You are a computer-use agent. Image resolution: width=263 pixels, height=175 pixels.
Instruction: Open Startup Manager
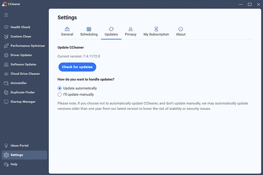coord(23,102)
